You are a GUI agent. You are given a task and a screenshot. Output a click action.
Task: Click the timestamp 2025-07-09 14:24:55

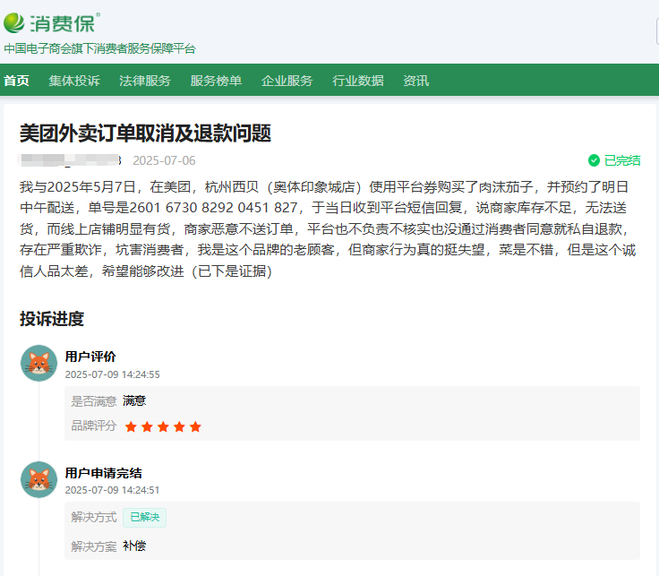[113, 374]
